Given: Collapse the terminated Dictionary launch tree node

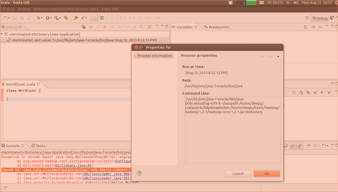Looking at the screenshot, I should pyautogui.click(x=2, y=34).
